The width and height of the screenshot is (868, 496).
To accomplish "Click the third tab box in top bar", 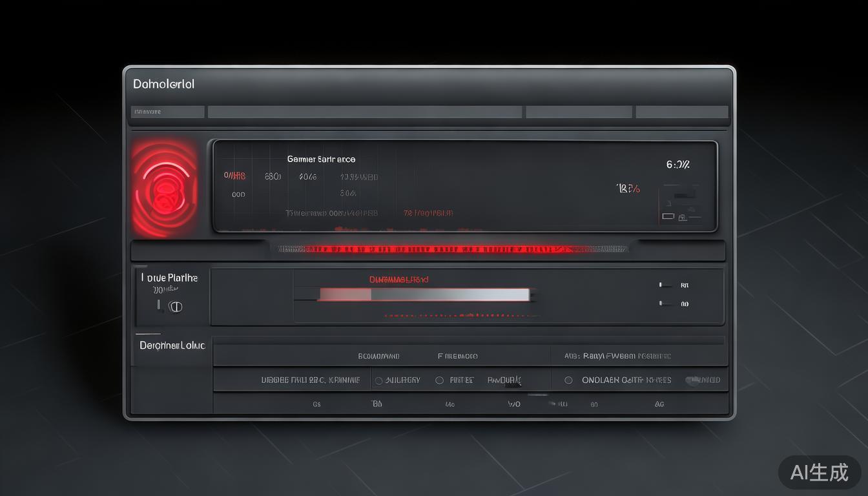I will (x=579, y=112).
